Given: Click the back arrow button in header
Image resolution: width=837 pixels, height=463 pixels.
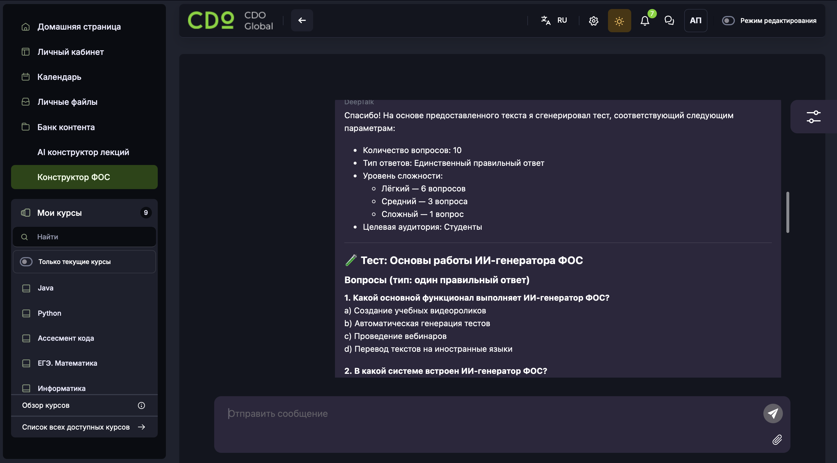Looking at the screenshot, I should 302,20.
